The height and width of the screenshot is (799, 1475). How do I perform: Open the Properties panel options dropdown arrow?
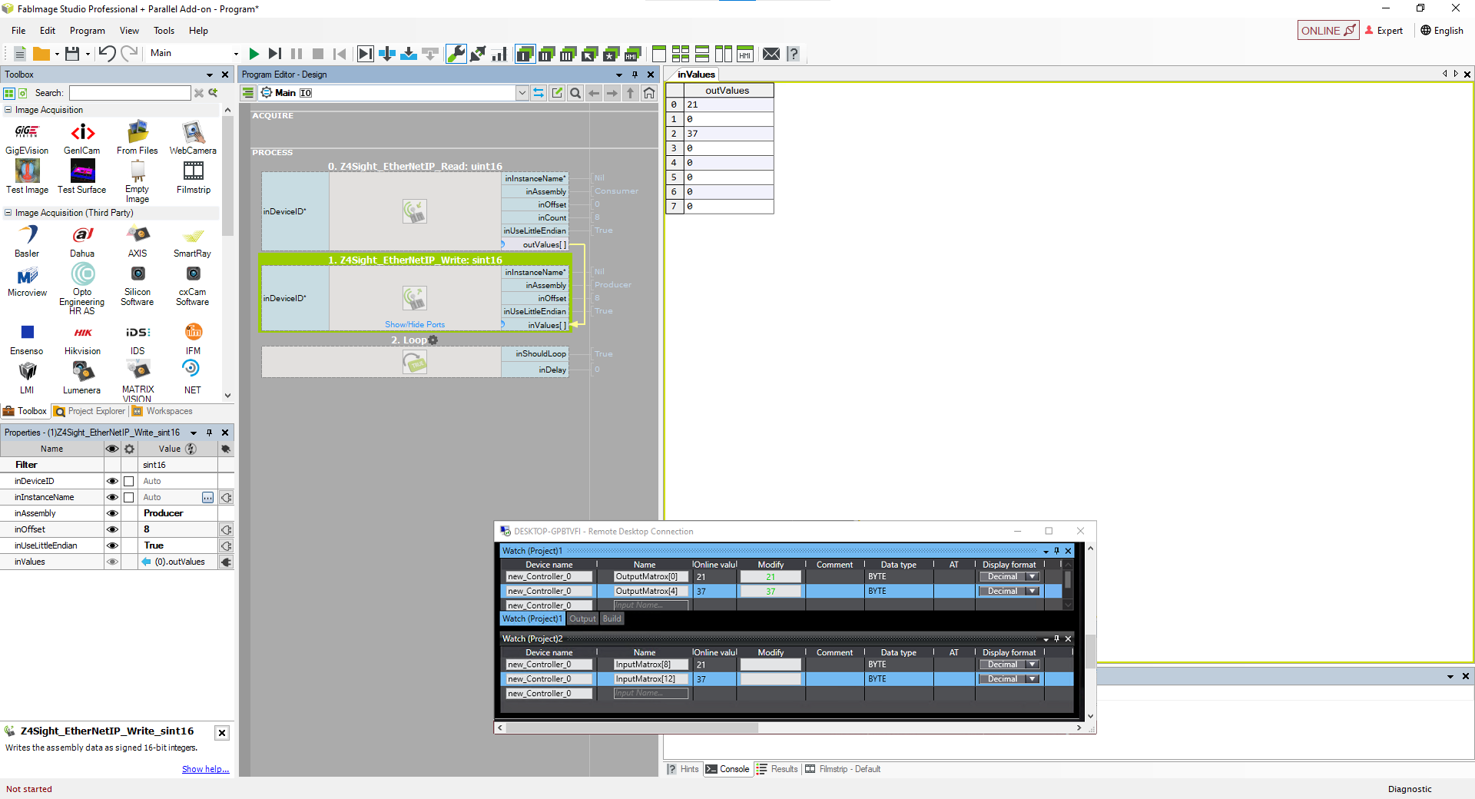pyautogui.click(x=194, y=433)
